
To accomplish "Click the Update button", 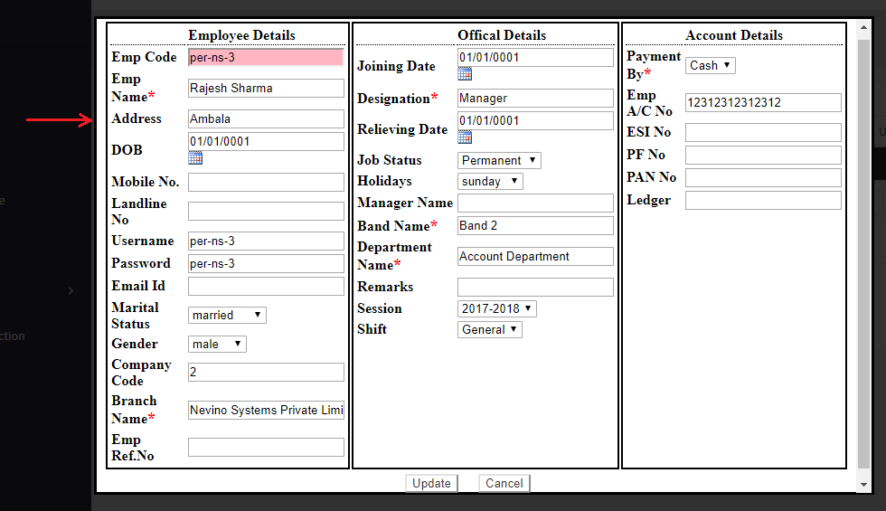I will tap(431, 483).
